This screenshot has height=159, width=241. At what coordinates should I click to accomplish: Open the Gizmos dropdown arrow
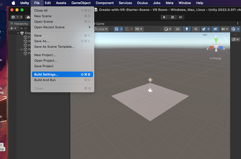(238, 29)
